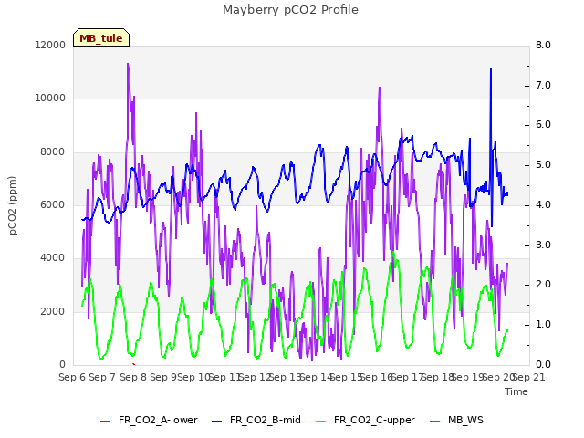The width and height of the screenshot is (584, 438).
Task: Click the green FR_CO2_C-upper legend swatch
Action: coord(320,422)
